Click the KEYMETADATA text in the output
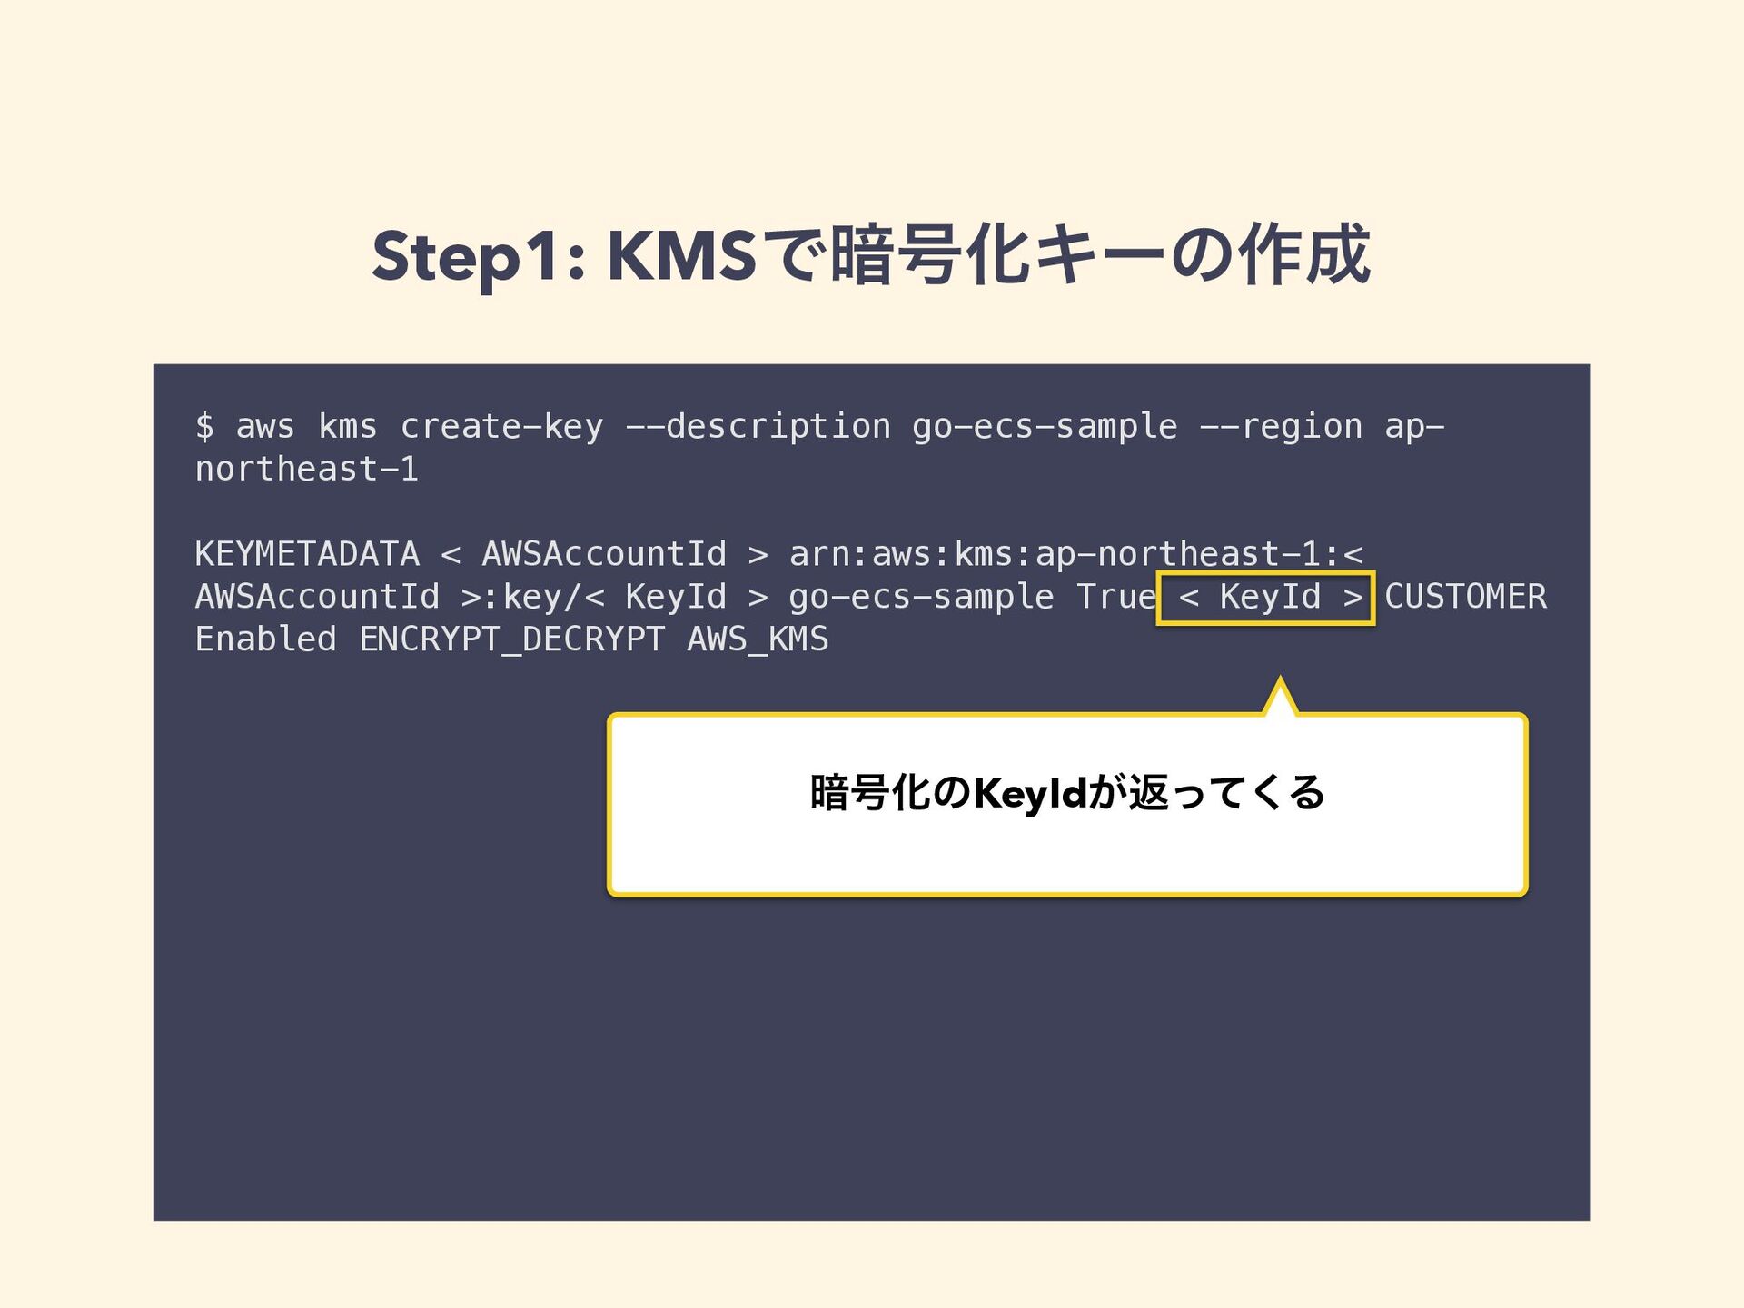The width and height of the screenshot is (1744, 1308). (307, 553)
